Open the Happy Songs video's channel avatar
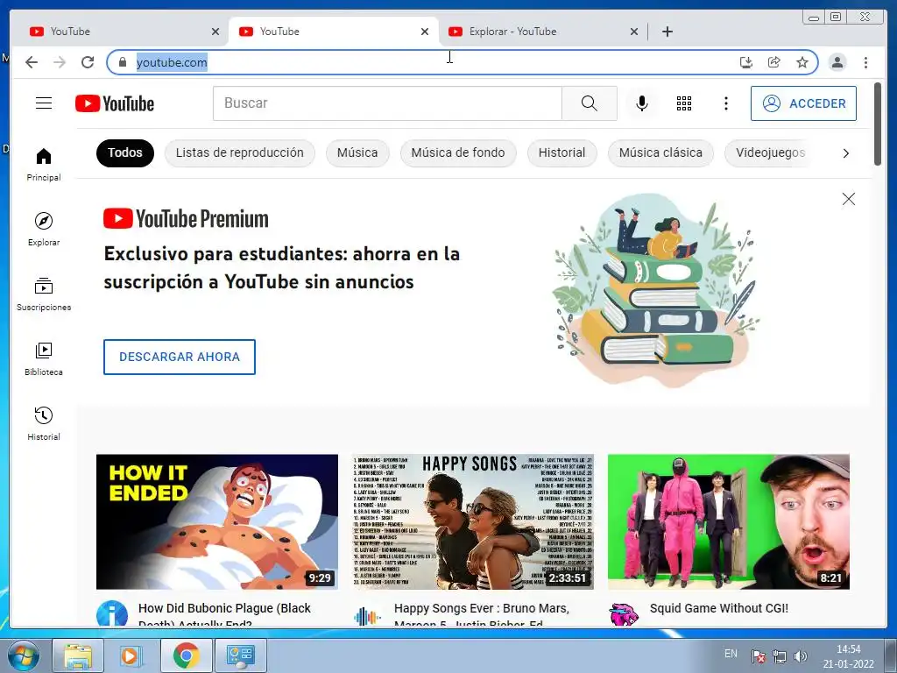The height and width of the screenshot is (673, 897). coord(367,616)
